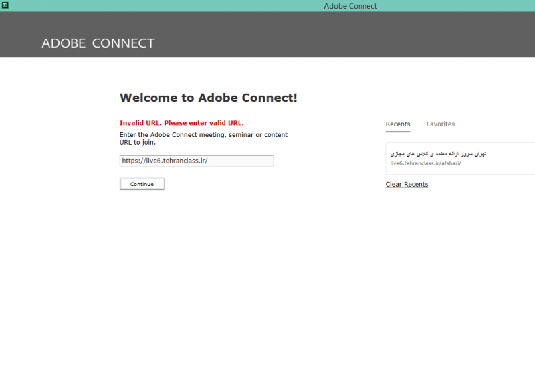Click inside the meeting URL input field
Image resolution: width=535 pixels, height=374 pixels.
(x=196, y=161)
